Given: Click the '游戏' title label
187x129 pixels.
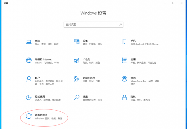Looking at the screenshot, I should click(x=133, y=78).
